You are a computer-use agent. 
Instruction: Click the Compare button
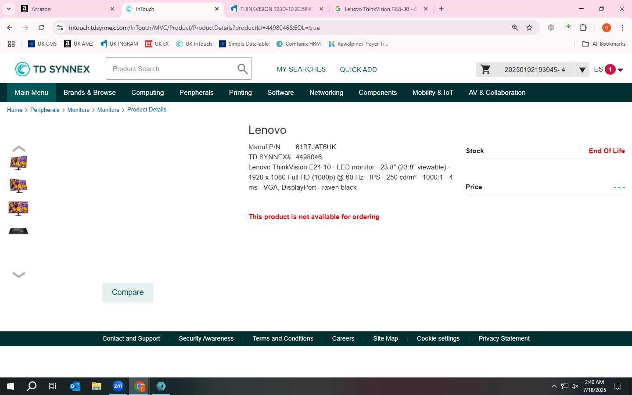128,292
